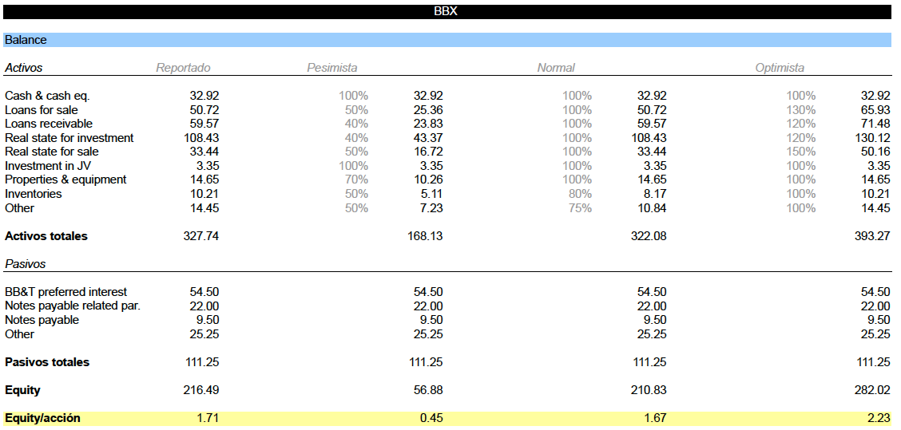Select the Normal column heading
The width and height of the screenshot is (901, 430).
(x=556, y=68)
